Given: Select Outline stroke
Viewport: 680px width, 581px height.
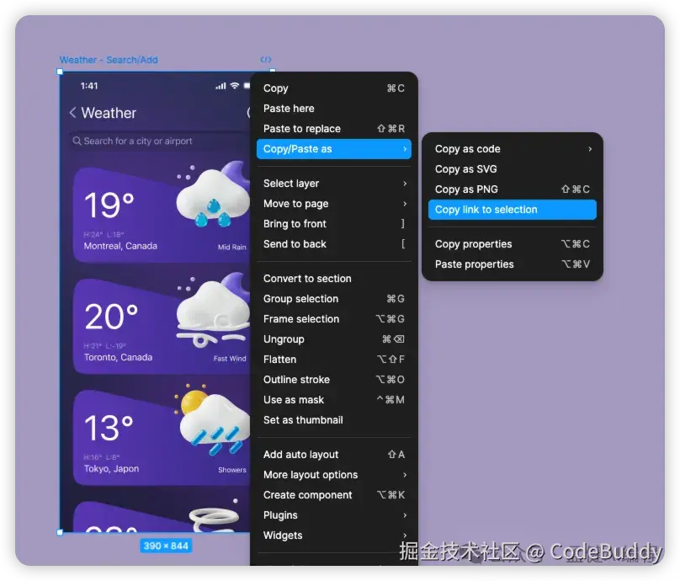Looking at the screenshot, I should [x=333, y=380].
